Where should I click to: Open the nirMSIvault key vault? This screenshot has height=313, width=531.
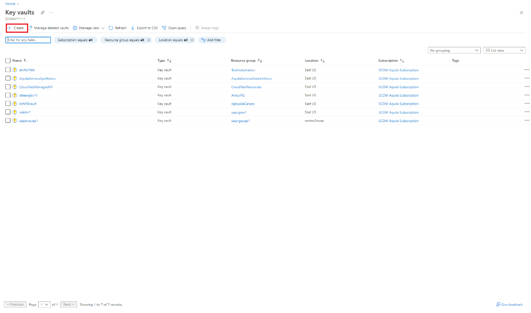pos(28,104)
